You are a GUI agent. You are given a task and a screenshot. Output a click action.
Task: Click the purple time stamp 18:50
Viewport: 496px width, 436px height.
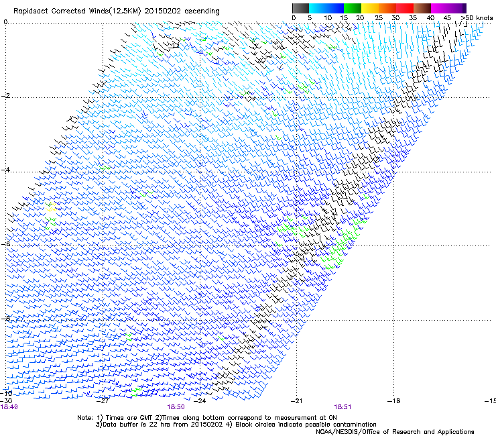(x=176, y=407)
